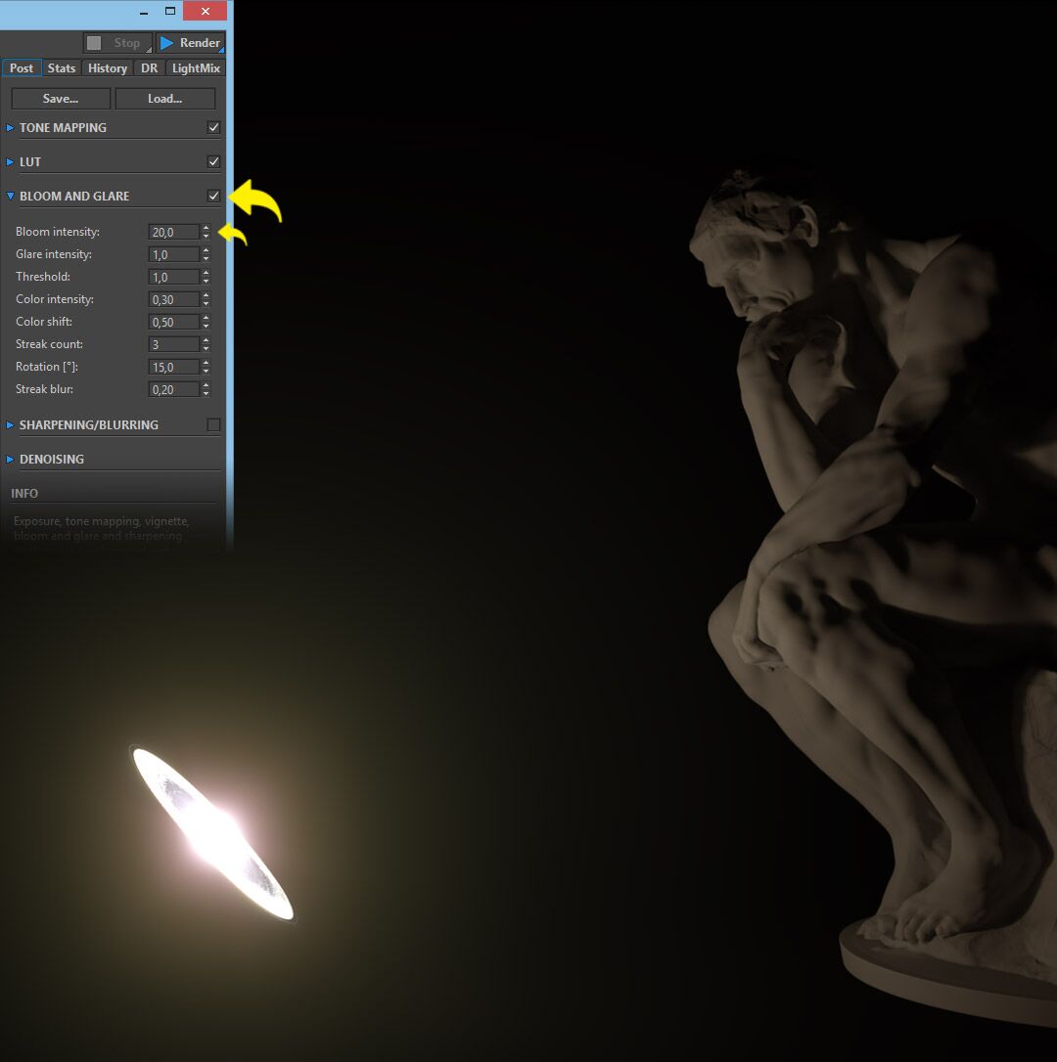
Task: Adjust the Glare intensity spinner arrows
Action: pos(207,254)
